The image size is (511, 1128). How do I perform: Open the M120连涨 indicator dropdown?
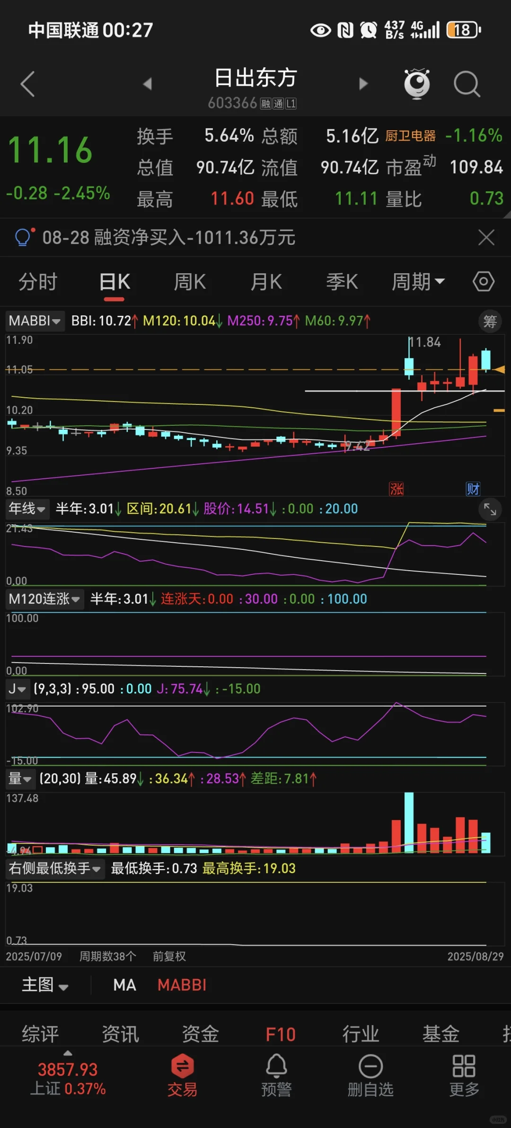point(45,599)
